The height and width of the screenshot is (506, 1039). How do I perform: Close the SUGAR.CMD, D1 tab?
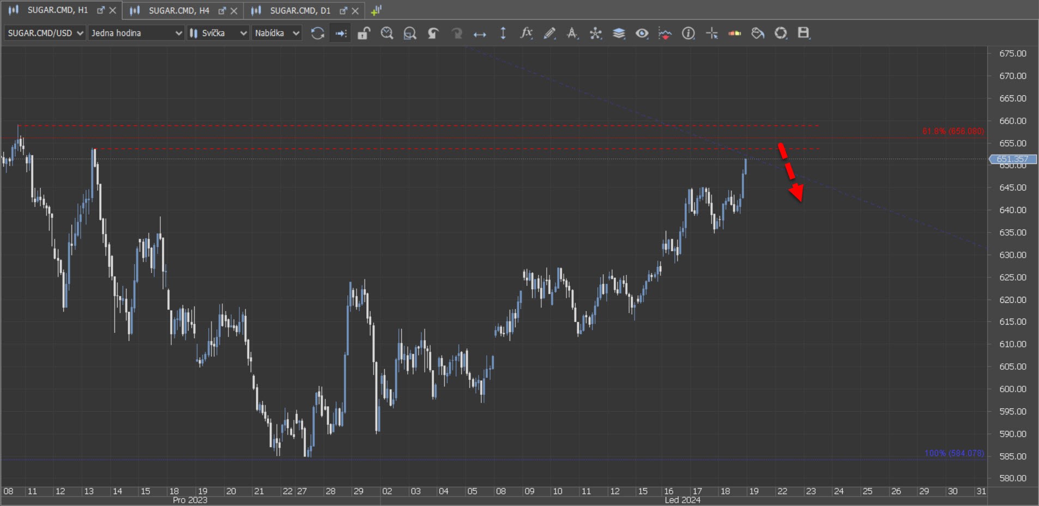pos(355,10)
